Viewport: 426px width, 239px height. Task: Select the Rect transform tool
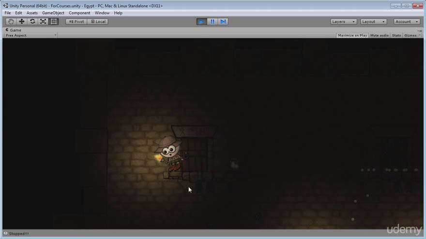pyautogui.click(x=54, y=21)
